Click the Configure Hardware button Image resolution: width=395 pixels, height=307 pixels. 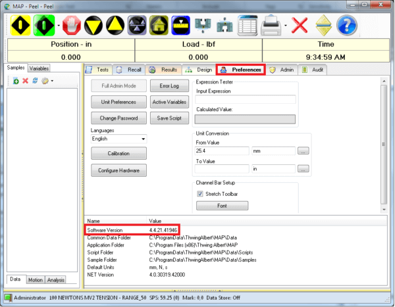(118, 170)
